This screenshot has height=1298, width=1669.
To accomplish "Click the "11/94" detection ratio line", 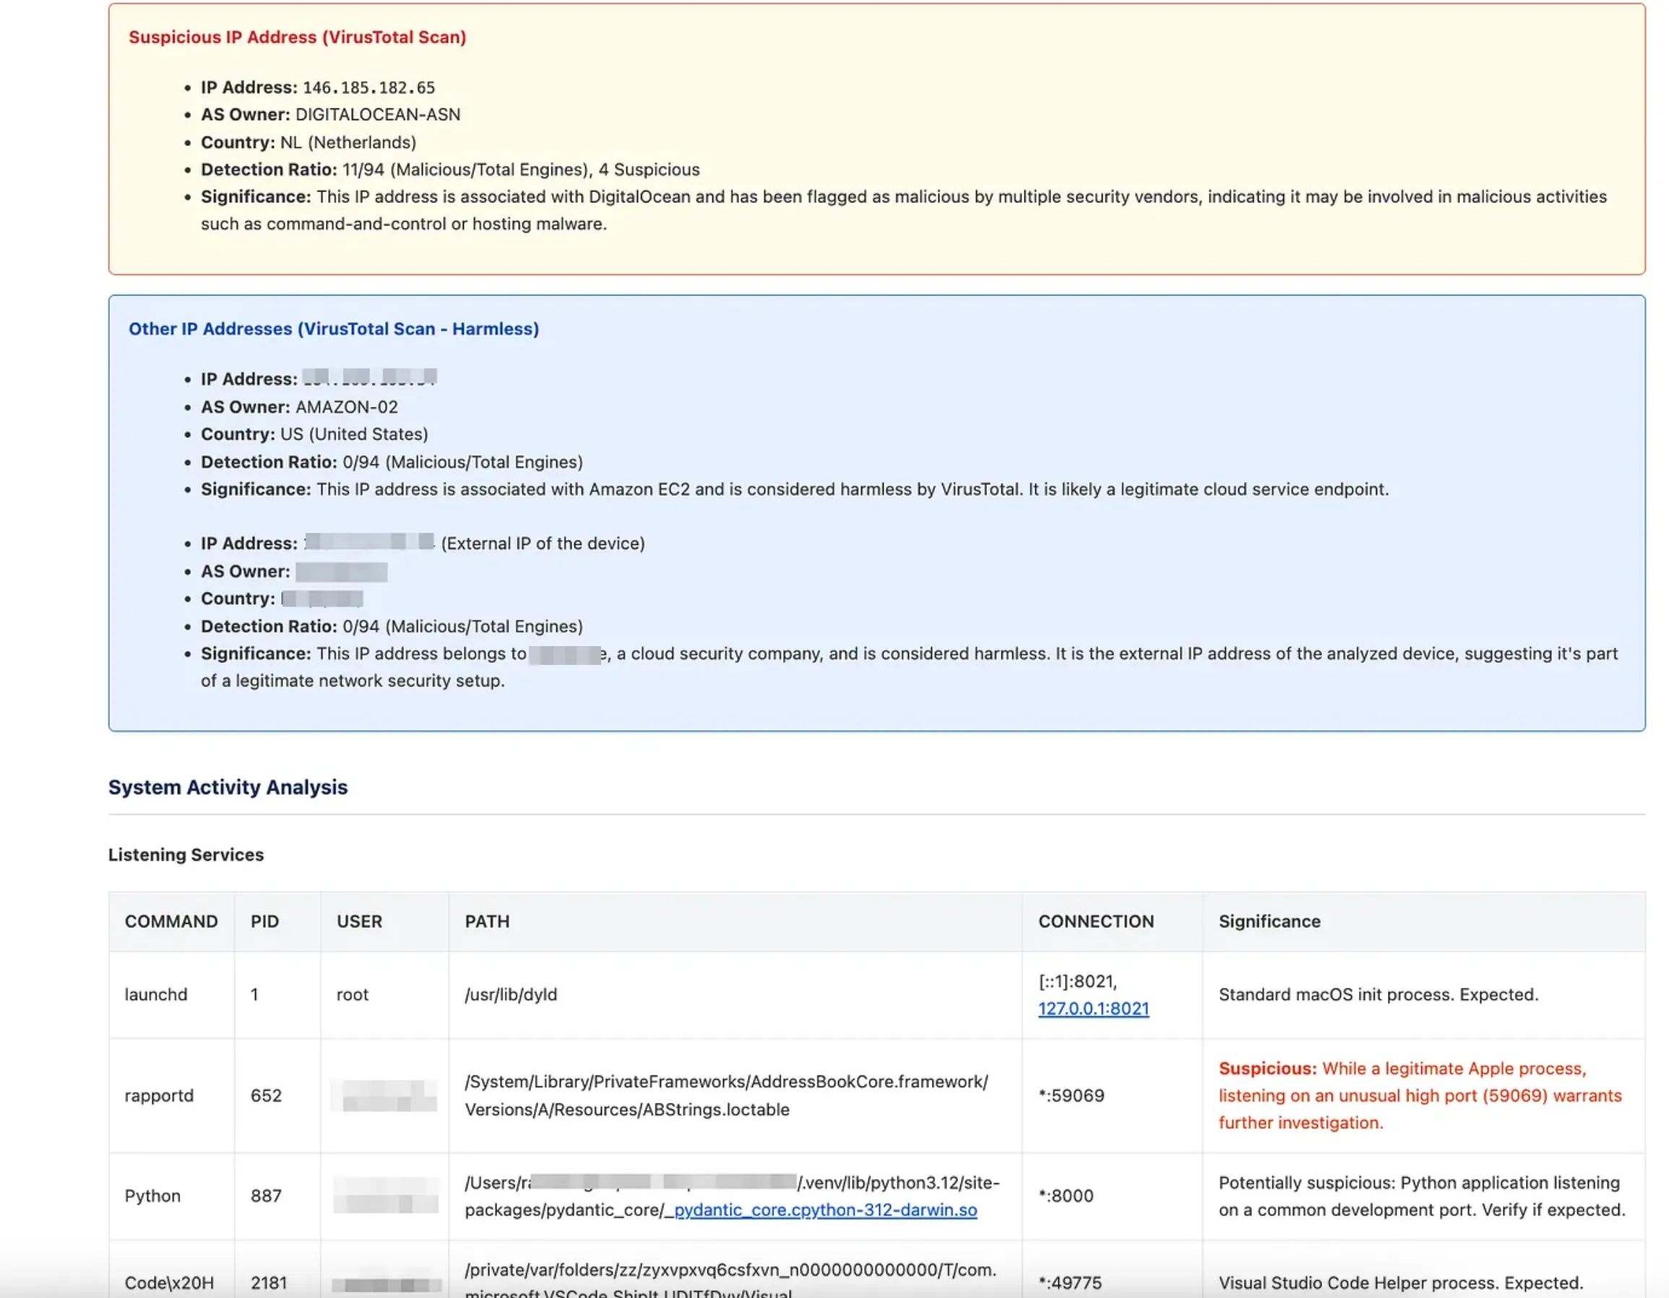I will point(450,170).
